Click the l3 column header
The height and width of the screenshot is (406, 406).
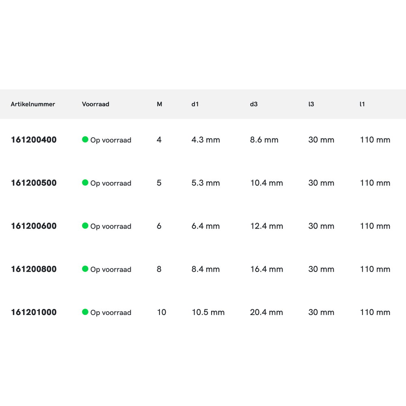pos(311,104)
